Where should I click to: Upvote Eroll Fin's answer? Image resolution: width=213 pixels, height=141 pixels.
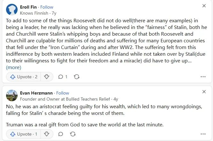(24, 77)
